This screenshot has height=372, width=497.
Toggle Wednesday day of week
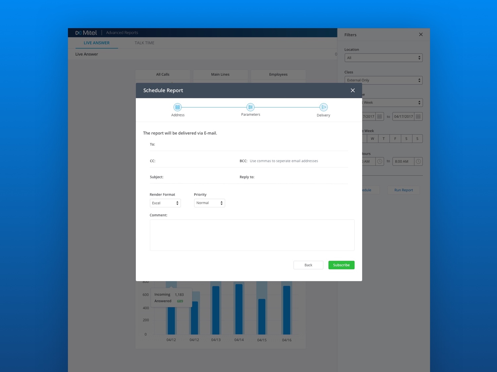[x=372, y=139]
